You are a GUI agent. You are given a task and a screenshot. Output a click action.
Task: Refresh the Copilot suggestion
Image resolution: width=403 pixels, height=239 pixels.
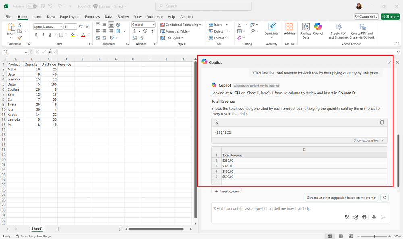385,198
